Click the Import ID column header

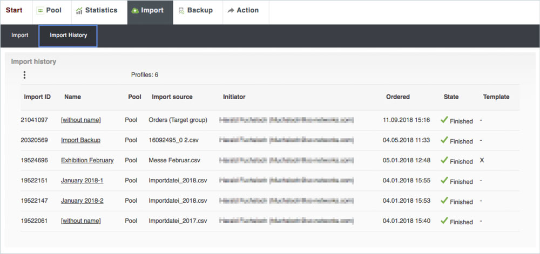coord(37,97)
